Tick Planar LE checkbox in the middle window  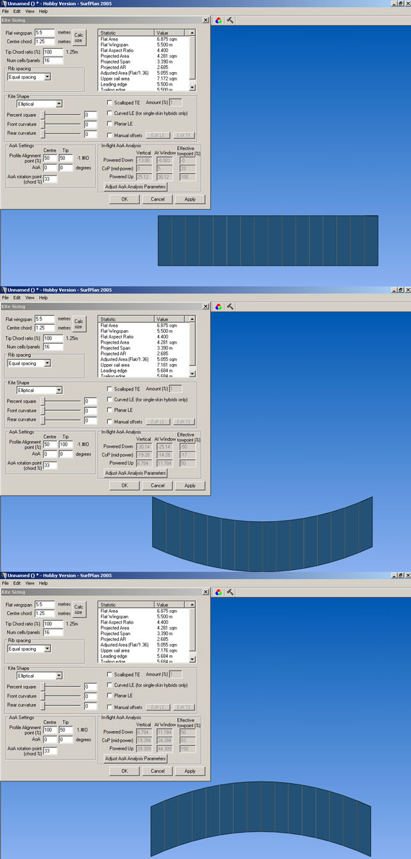coord(110,410)
